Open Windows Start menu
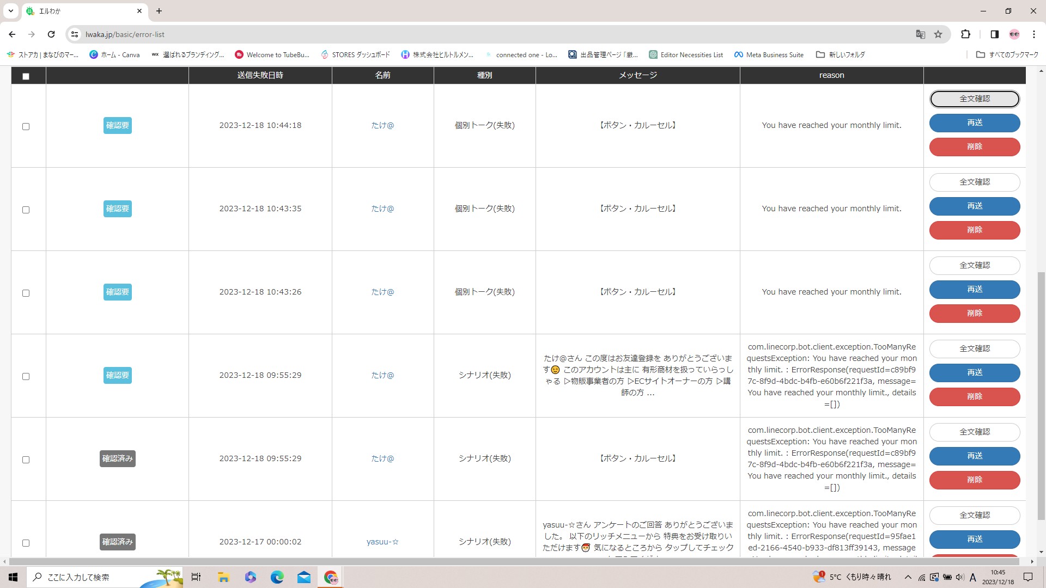This screenshot has width=1046, height=588. tap(13, 577)
